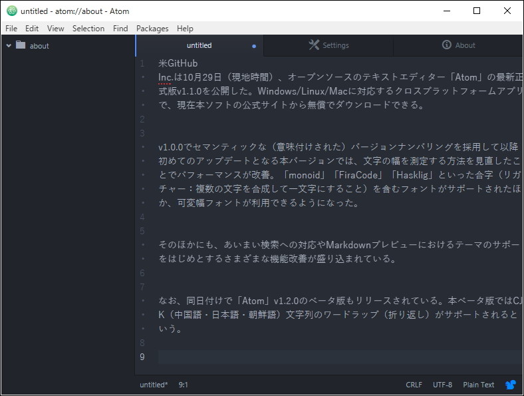Click the word Markdown in the editor text

point(348,245)
